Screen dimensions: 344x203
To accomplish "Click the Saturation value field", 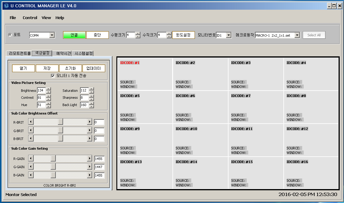I will click(x=85, y=90).
